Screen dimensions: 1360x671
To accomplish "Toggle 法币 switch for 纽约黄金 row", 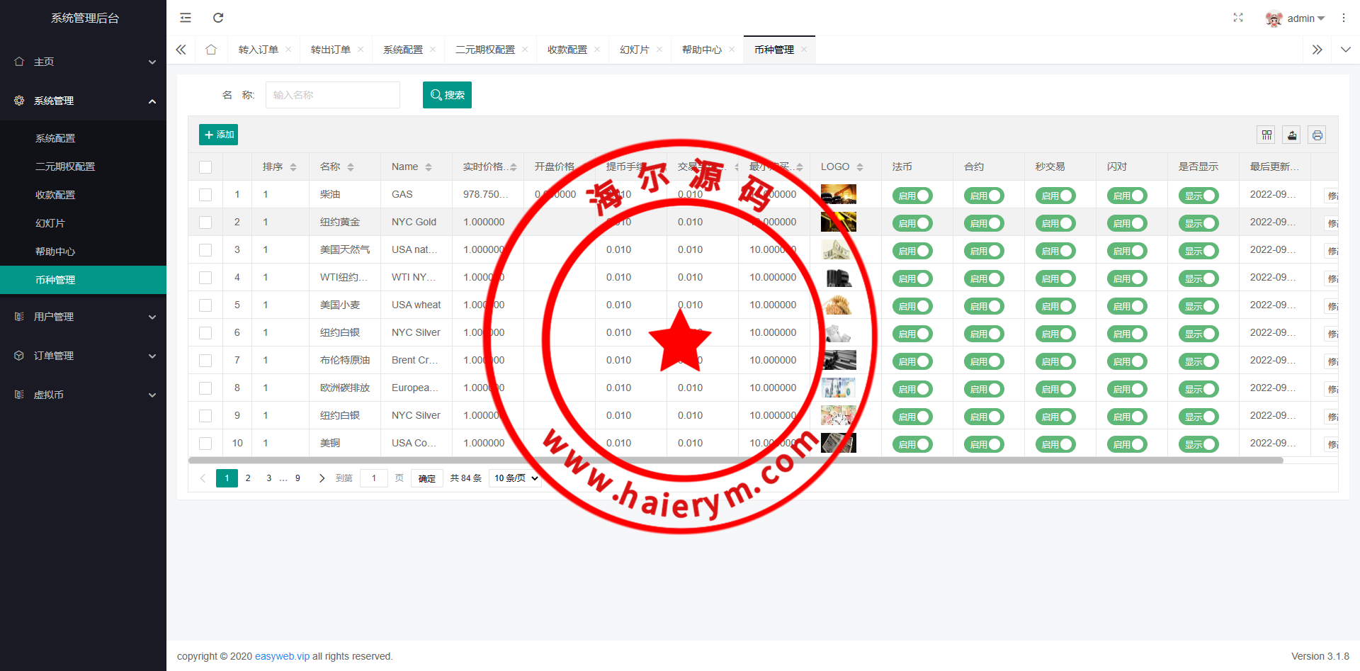I will pos(913,223).
